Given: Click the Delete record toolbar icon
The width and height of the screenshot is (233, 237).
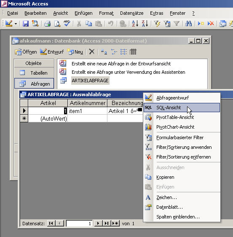Looking at the screenshot, I should (211, 24).
